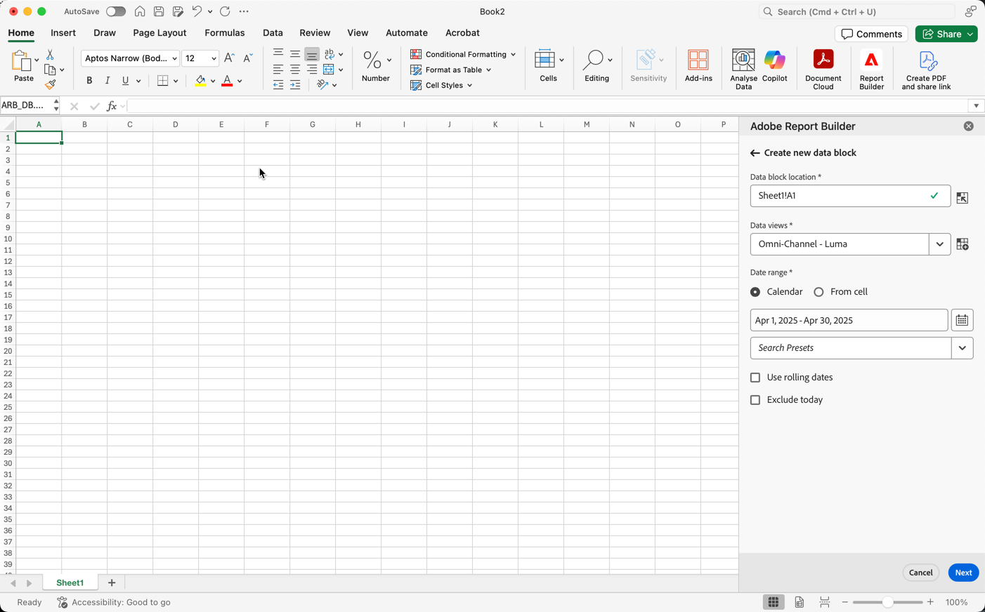Toggle the AutoSave switch
This screenshot has width=985, height=612.
[x=115, y=12]
